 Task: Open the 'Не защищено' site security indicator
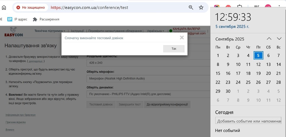[31, 8]
